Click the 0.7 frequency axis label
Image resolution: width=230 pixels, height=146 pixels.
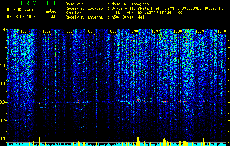click(3, 120)
